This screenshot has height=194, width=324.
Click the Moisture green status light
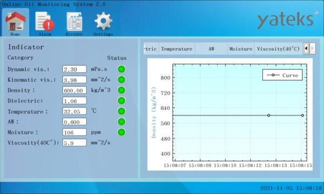(x=122, y=132)
